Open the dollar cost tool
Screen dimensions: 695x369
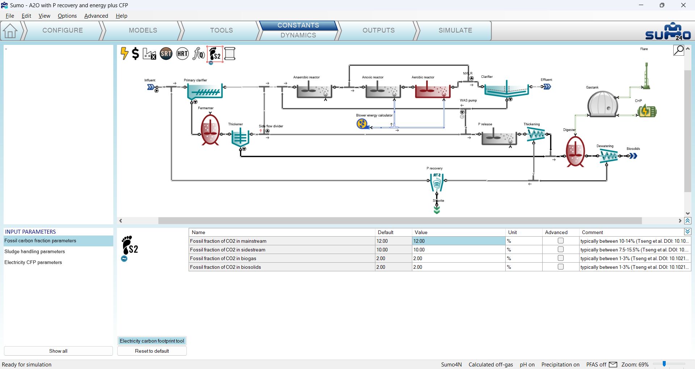[x=135, y=54]
